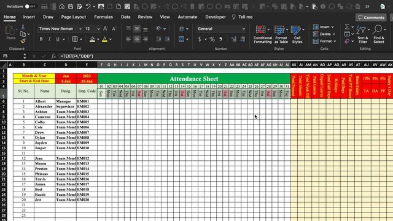Expand the Format cells dropdown arrow
This screenshot has height=221, width=393.
pyautogui.click(x=335, y=41)
